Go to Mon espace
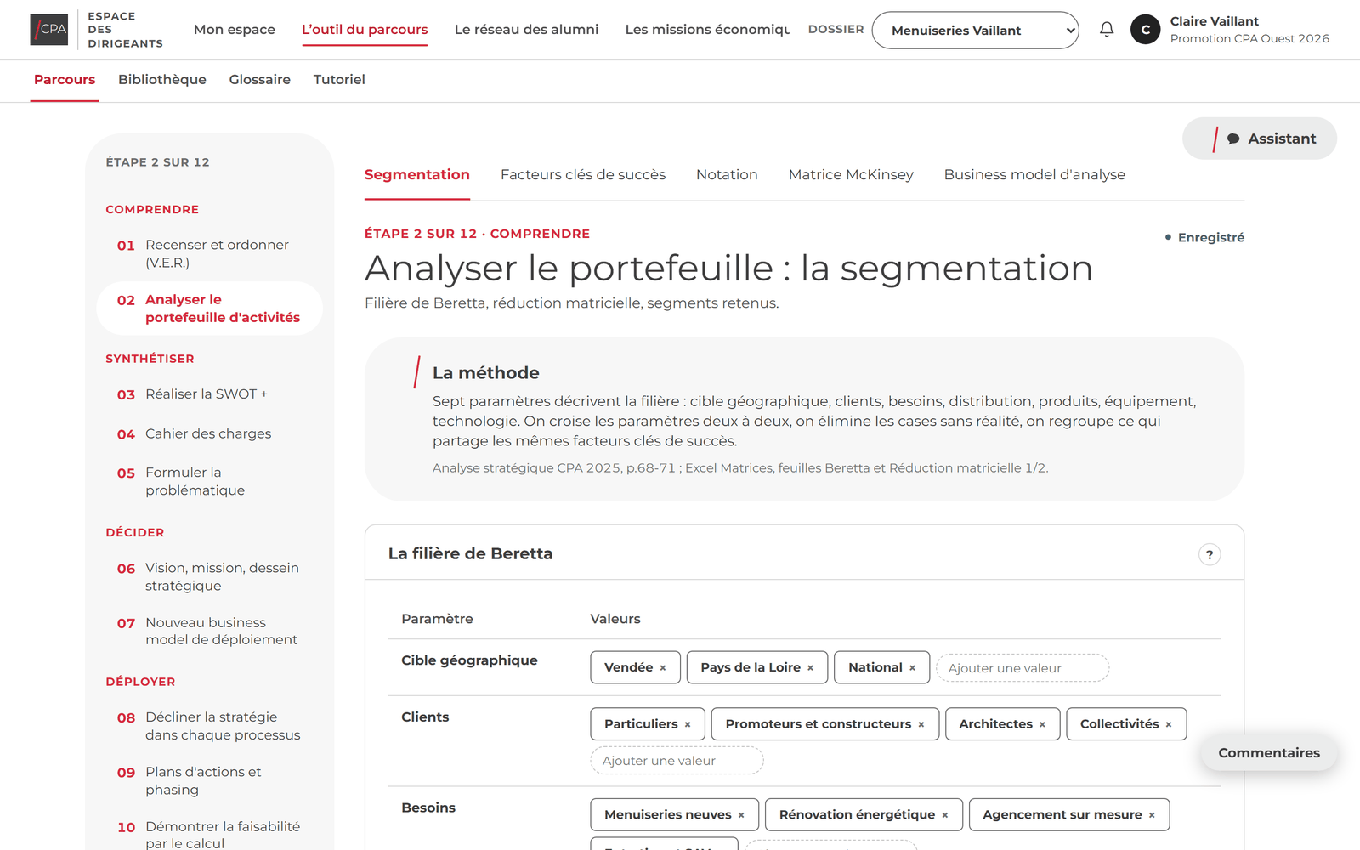 coord(235,30)
